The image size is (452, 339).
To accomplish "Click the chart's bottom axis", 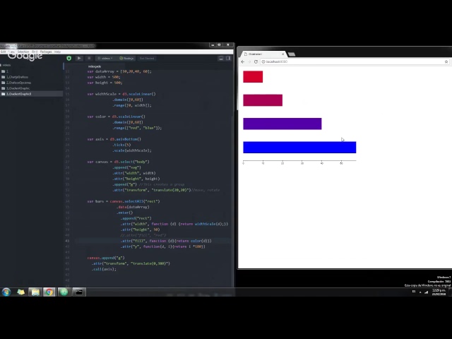I will pyautogui.click(x=299, y=162).
